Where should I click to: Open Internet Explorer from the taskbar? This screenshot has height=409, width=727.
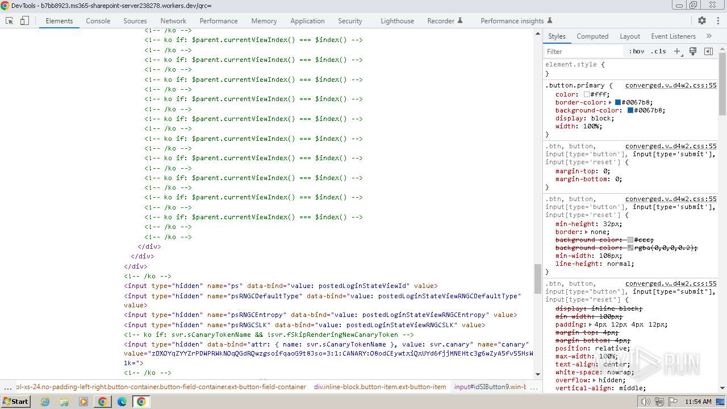click(x=45, y=402)
